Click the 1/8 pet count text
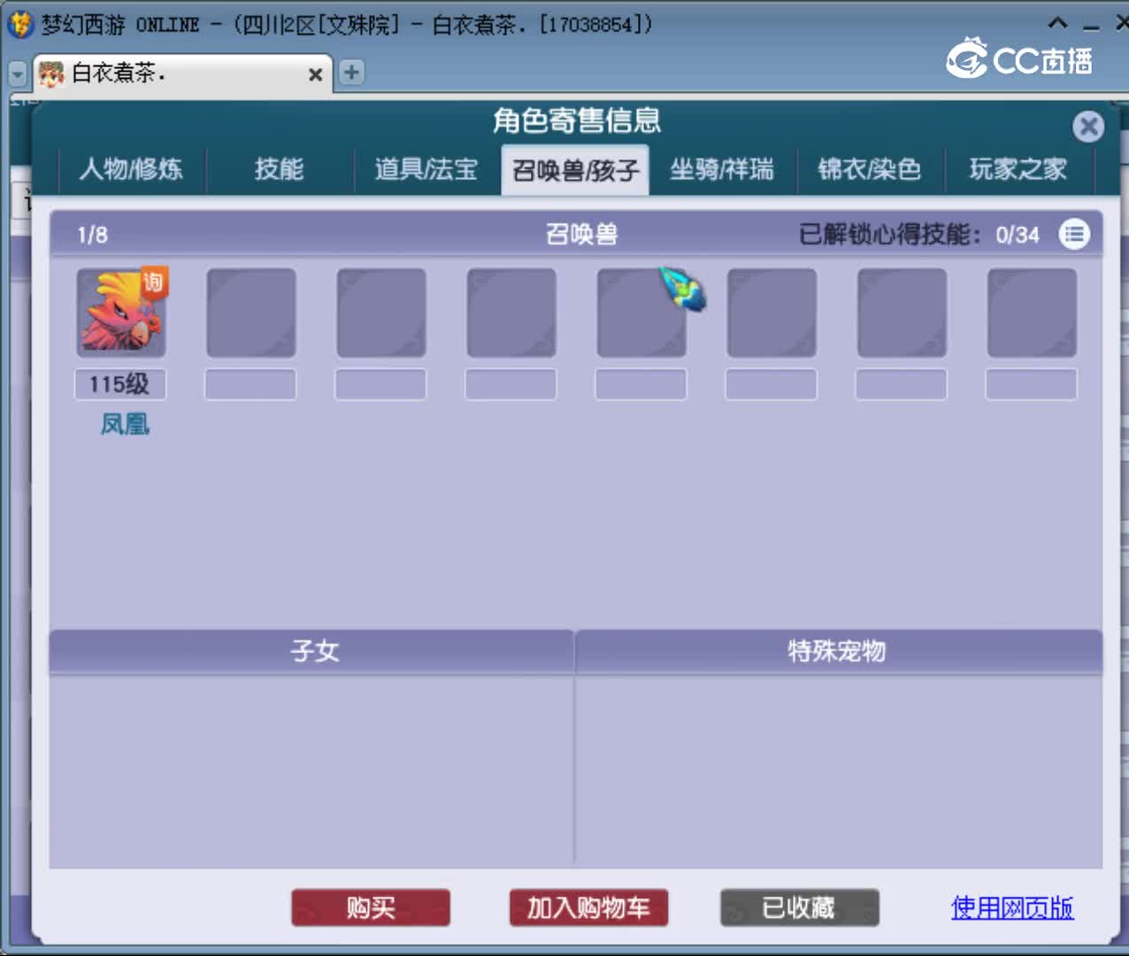This screenshot has width=1129, height=956. pos(92,235)
